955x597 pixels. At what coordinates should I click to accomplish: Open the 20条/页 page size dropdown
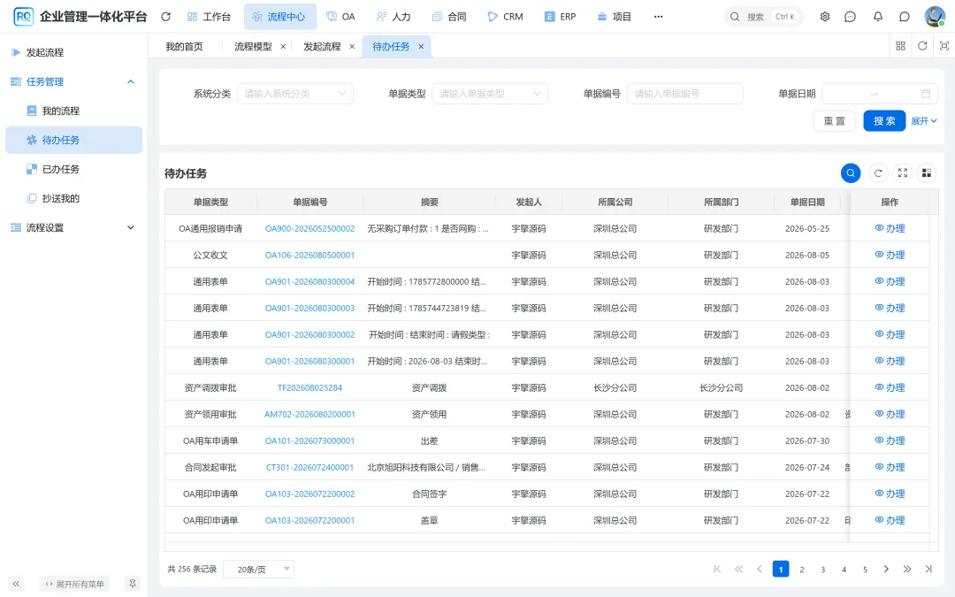click(x=259, y=569)
